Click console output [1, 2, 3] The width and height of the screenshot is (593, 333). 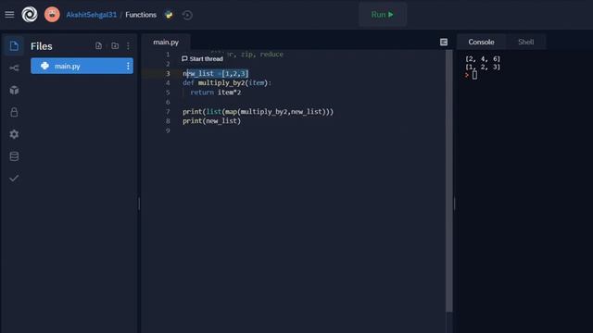(x=483, y=67)
